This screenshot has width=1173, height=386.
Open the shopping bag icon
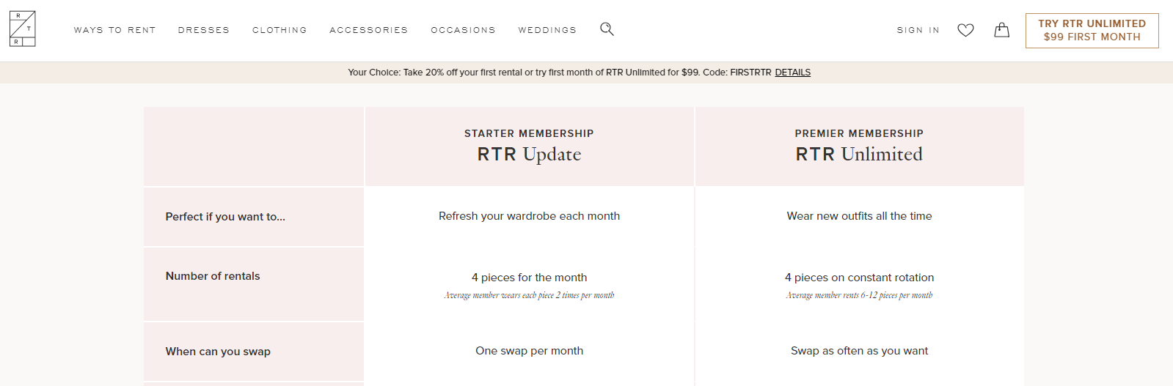pos(1001,29)
